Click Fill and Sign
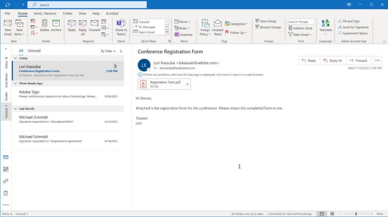Screen dimensions: 388x217 click(349, 21)
